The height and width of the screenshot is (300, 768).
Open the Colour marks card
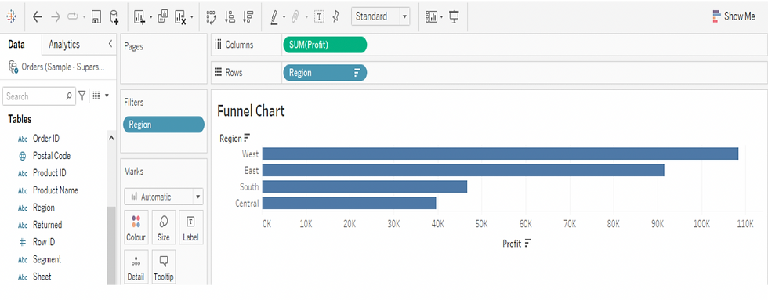pos(136,228)
